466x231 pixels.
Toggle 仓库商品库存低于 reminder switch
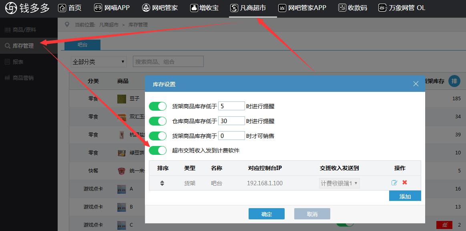pyautogui.click(x=158, y=121)
